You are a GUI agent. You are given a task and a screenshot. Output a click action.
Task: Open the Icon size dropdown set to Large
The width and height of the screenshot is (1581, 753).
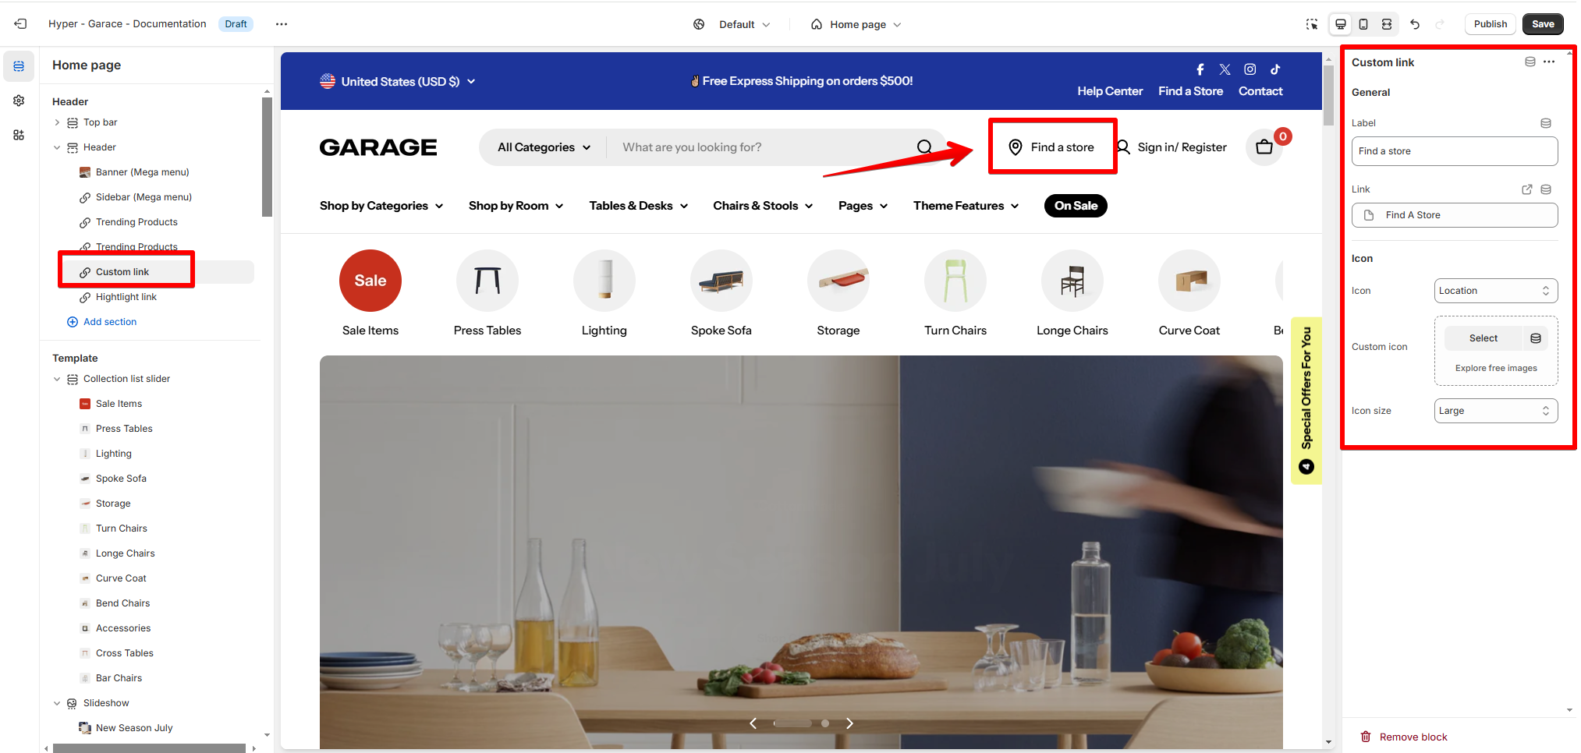(x=1496, y=411)
